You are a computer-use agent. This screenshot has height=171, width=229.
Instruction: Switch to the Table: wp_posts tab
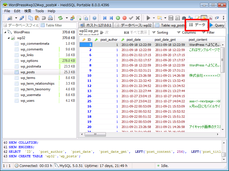tap(170, 25)
